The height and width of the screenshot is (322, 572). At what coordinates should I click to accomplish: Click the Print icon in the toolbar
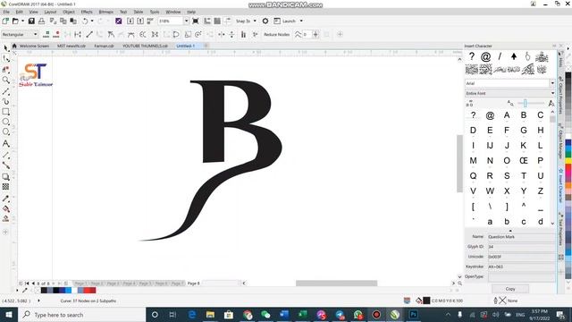click(x=42, y=21)
